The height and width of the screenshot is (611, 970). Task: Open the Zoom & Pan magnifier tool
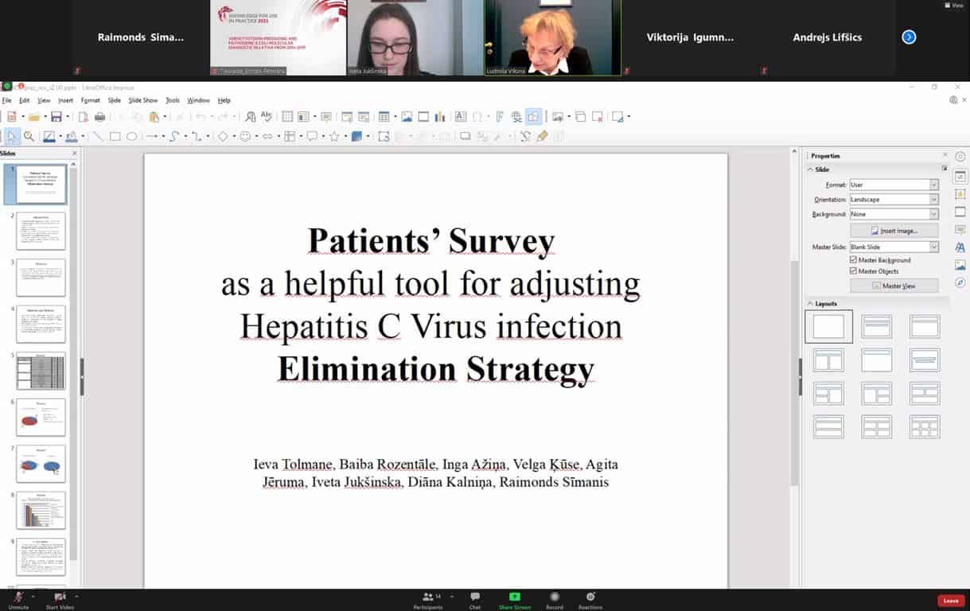[29, 137]
